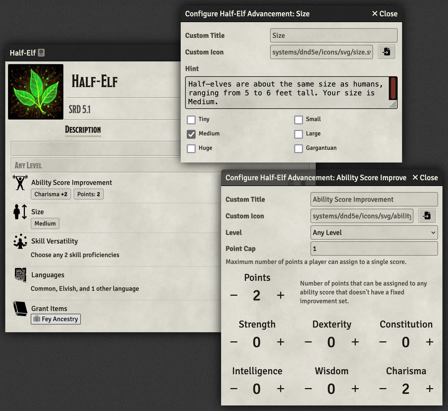Edit the Ability Score Custom Icon path

(362, 216)
